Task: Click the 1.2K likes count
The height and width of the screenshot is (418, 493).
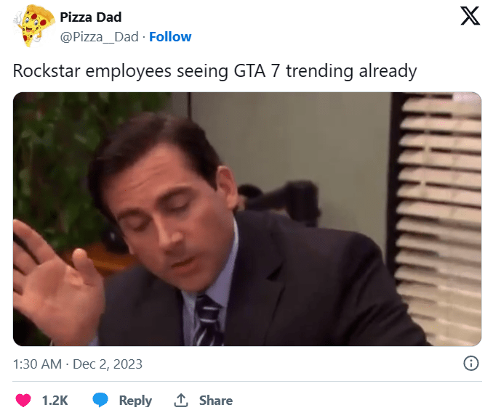Action: [x=55, y=400]
